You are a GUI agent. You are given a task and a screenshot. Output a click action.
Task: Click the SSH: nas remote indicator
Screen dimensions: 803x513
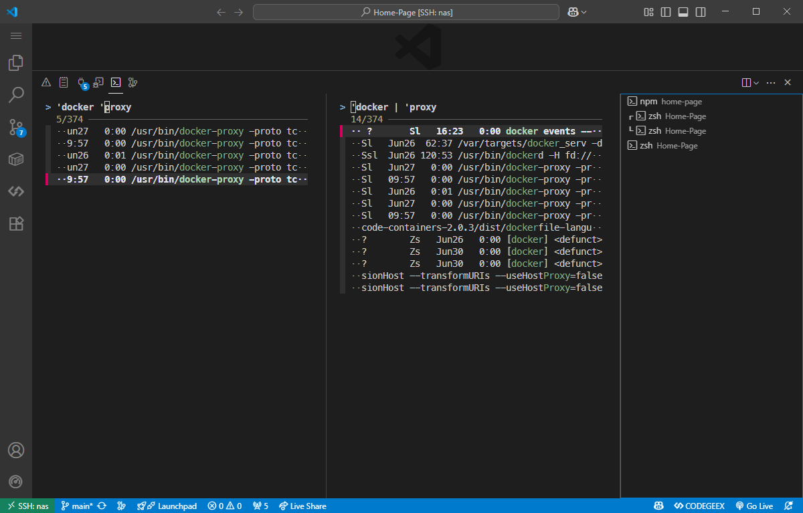click(27, 506)
